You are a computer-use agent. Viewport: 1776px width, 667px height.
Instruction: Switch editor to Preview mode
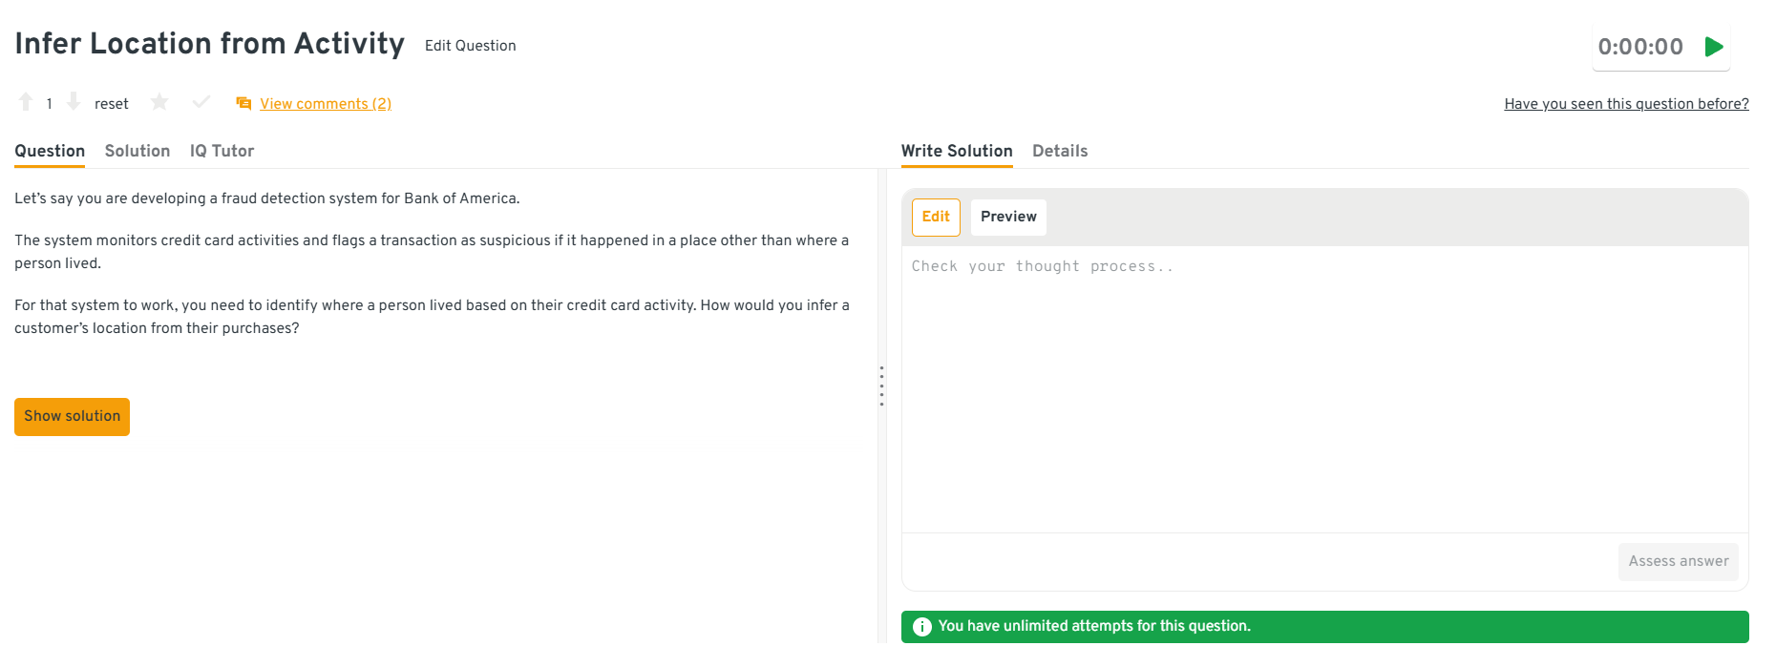point(1008,217)
